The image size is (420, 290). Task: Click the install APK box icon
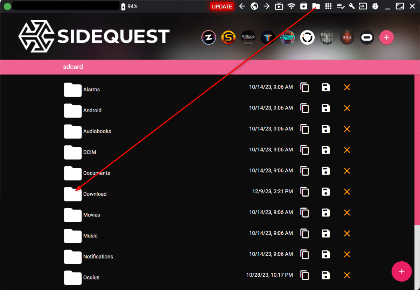(x=304, y=6)
